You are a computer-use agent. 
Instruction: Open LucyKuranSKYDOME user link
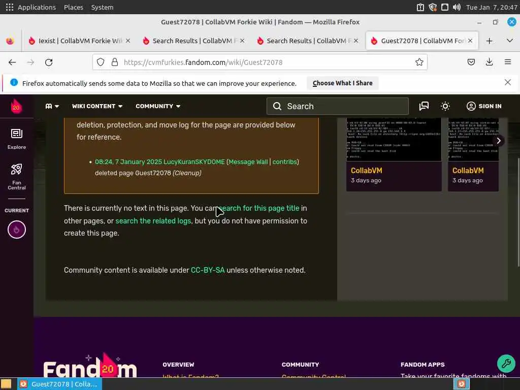194,162
